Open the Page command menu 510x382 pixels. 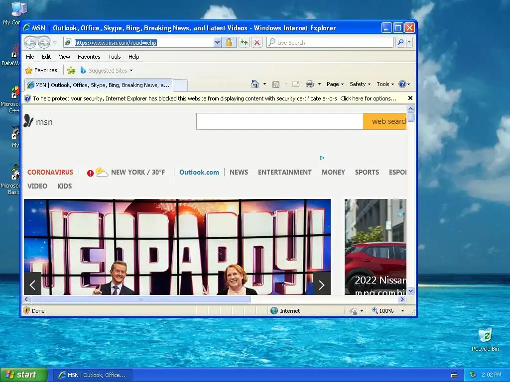[335, 84]
